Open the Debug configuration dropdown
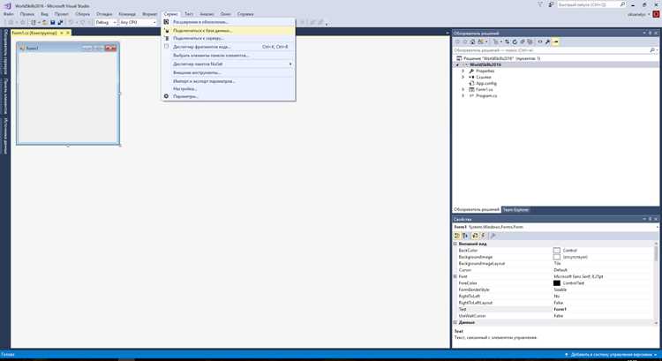Image resolution: width=662 pixels, height=361 pixels. (x=106, y=22)
